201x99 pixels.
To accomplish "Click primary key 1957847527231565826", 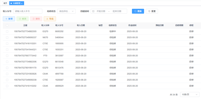I will coord(25,74).
